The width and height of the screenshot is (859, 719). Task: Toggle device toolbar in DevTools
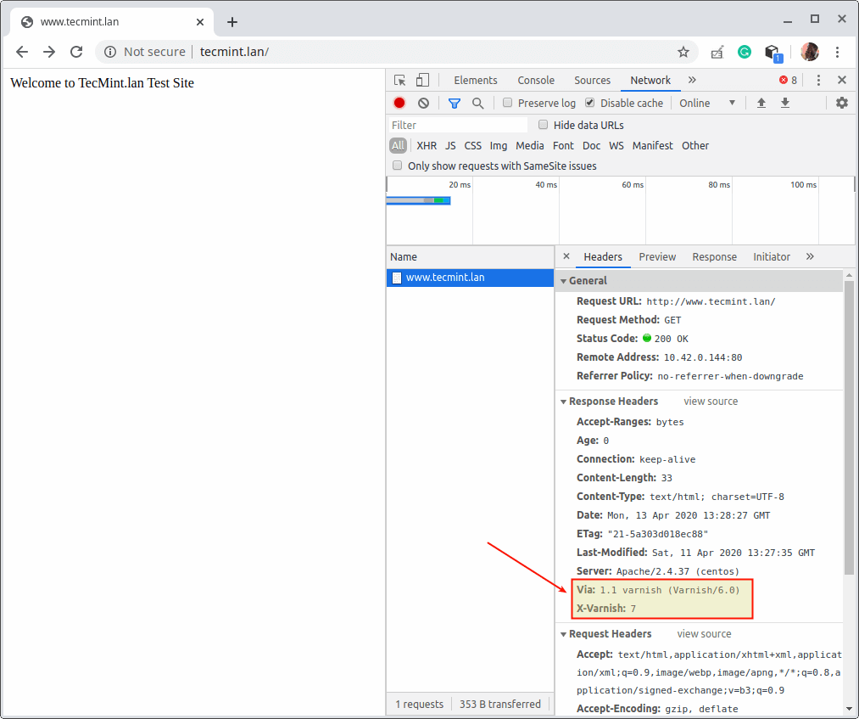(x=422, y=80)
